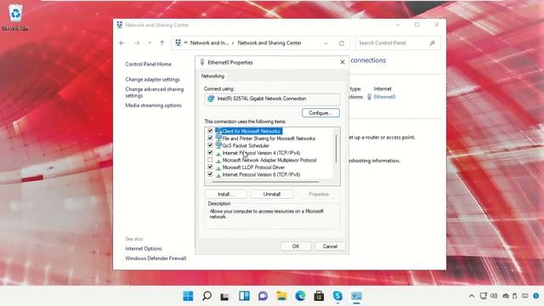Open Windows Defender Firewall link
The height and width of the screenshot is (306, 544).
[156, 258]
